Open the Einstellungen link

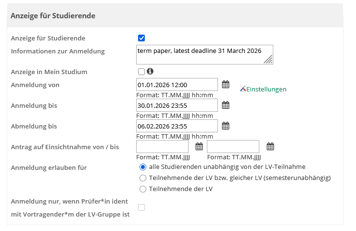tap(266, 89)
